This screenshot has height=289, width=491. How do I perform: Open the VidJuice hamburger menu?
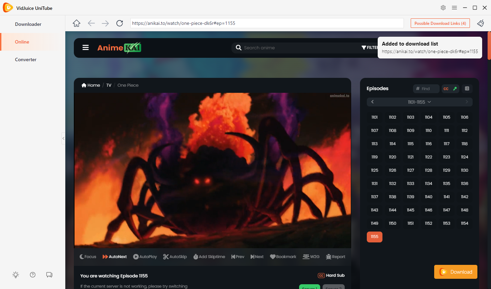tap(454, 7)
